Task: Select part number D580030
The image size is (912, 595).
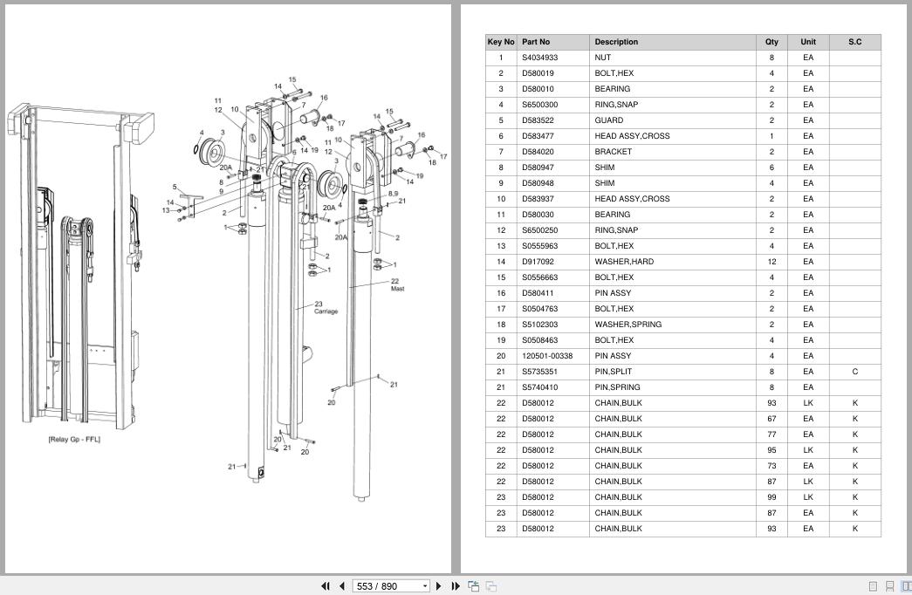Action: click(x=538, y=215)
